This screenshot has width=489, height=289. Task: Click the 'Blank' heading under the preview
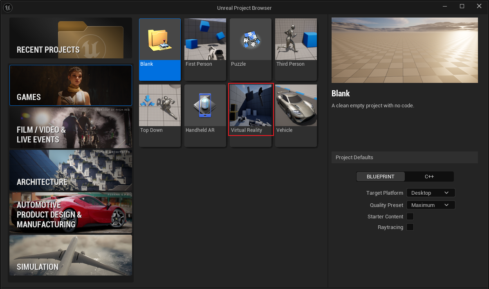[341, 93]
